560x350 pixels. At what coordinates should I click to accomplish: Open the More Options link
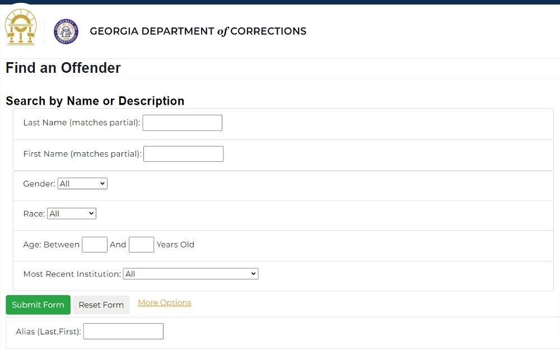[164, 302]
